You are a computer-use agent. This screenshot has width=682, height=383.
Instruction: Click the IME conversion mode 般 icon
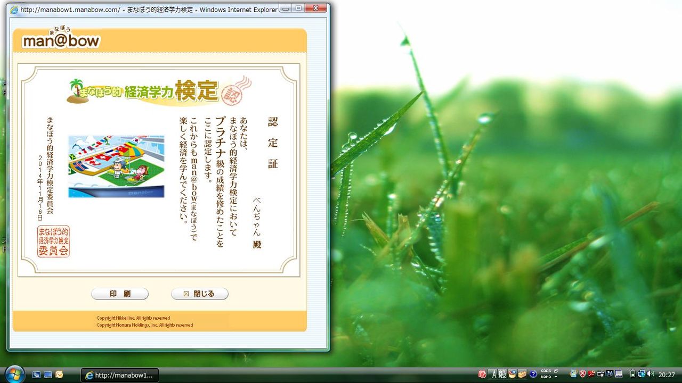click(502, 374)
